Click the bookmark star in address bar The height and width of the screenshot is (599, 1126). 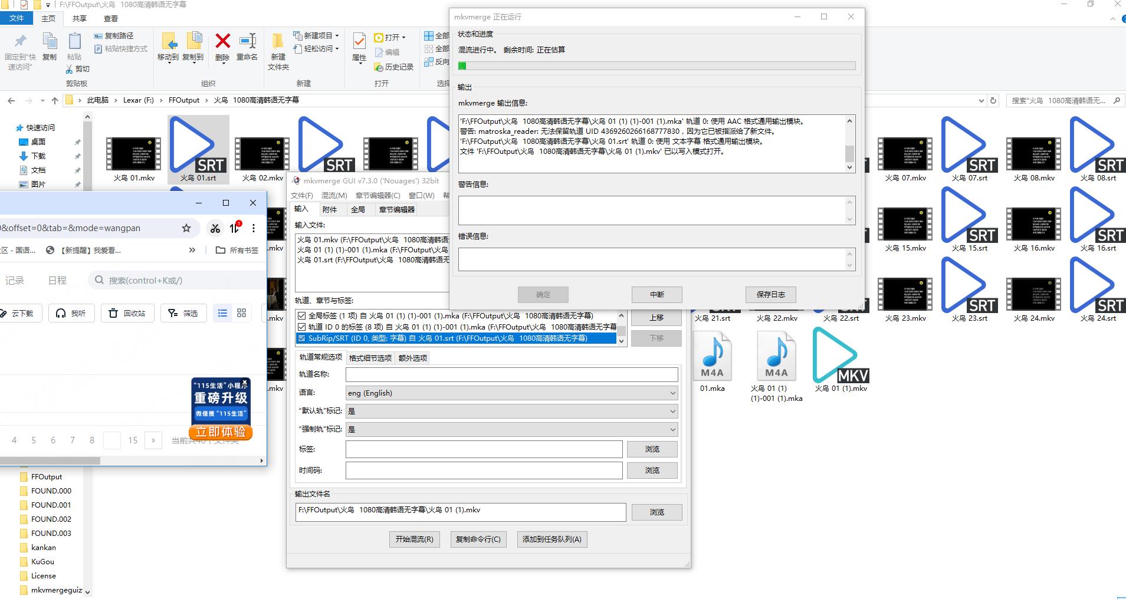tap(186, 228)
